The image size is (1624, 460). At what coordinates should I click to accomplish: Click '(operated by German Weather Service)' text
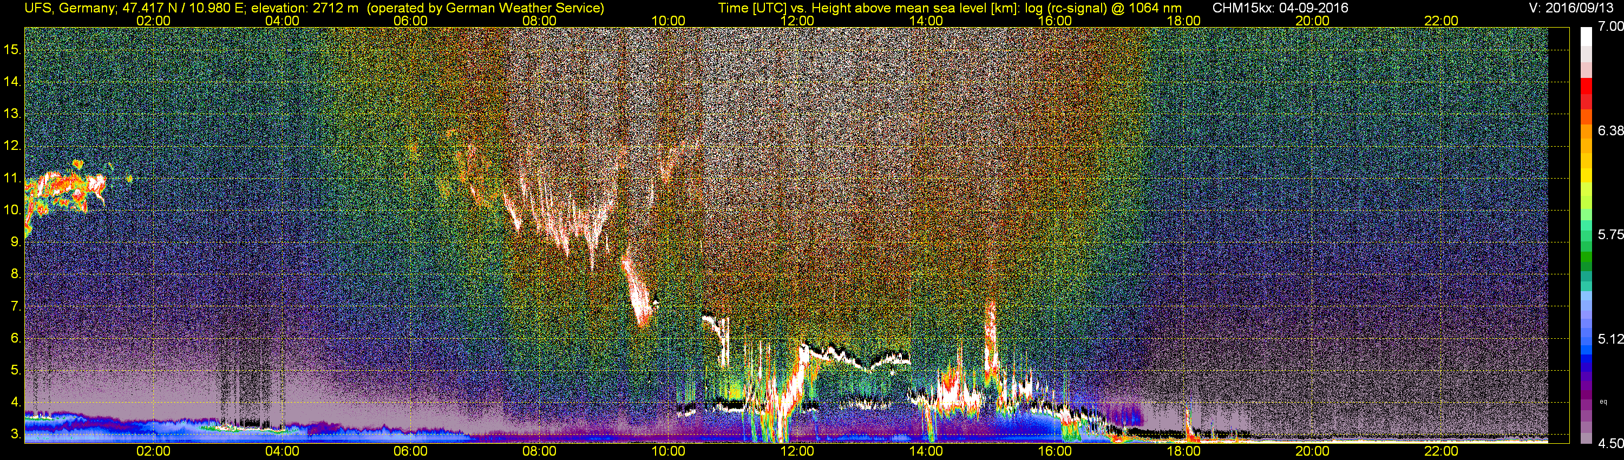pyautogui.click(x=486, y=8)
